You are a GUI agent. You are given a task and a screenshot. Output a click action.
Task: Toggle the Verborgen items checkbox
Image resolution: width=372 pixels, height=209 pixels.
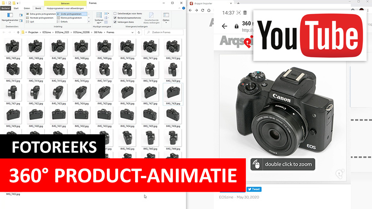(x=115, y=22)
